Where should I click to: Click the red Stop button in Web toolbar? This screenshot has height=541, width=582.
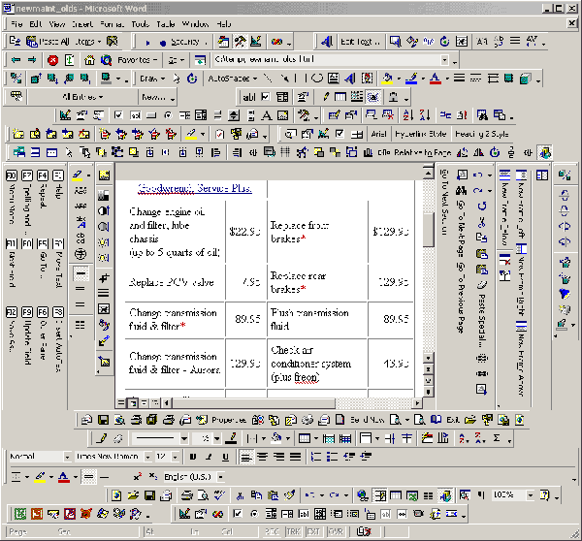click(x=52, y=60)
